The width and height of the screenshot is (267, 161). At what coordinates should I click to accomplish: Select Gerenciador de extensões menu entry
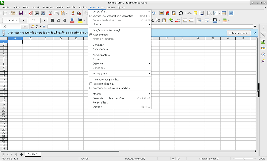tap(120, 98)
